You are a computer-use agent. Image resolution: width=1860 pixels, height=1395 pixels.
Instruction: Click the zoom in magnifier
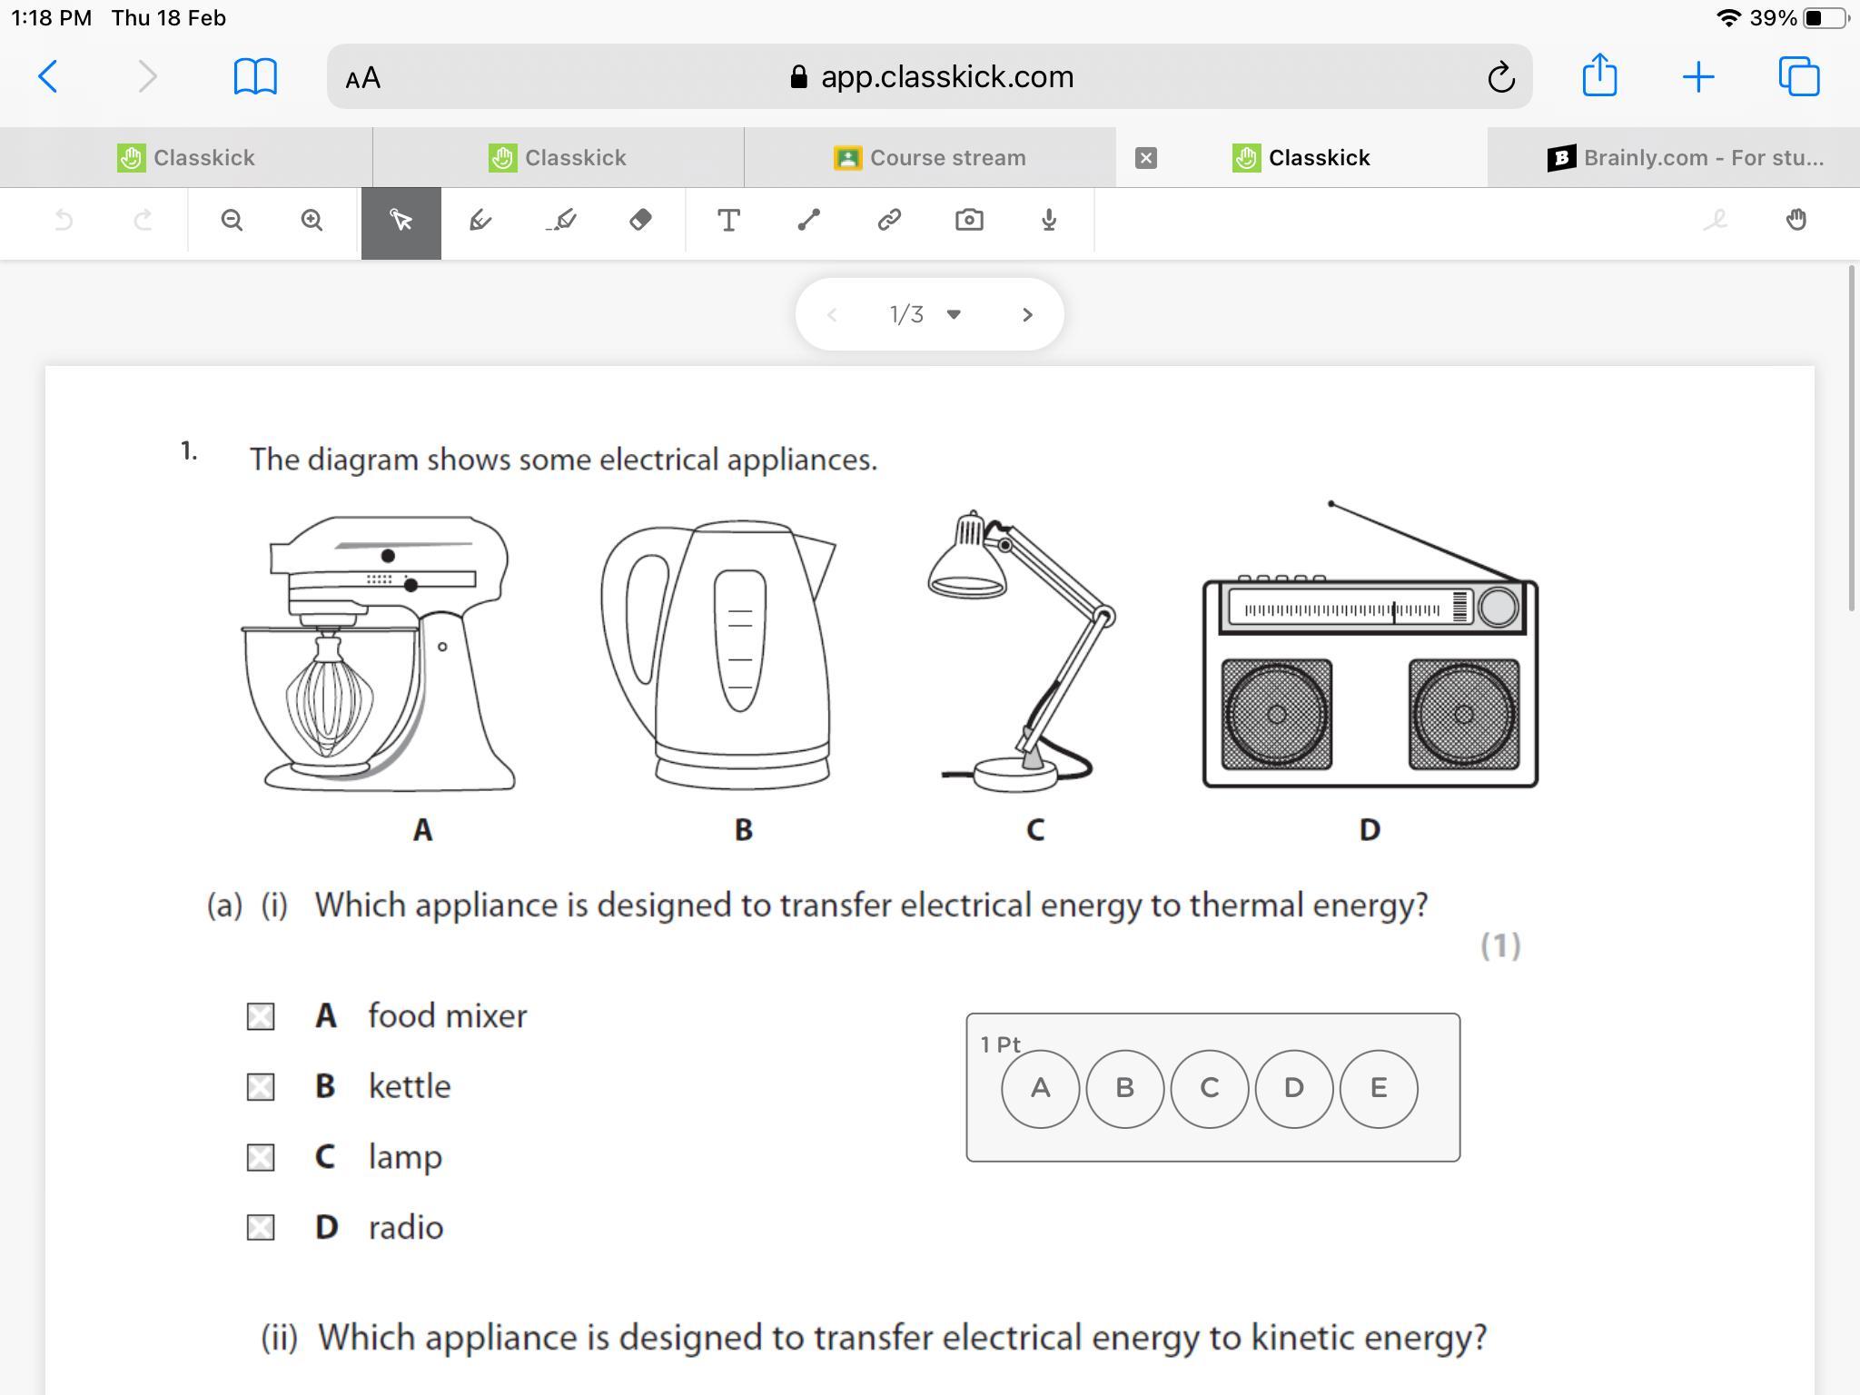(312, 221)
